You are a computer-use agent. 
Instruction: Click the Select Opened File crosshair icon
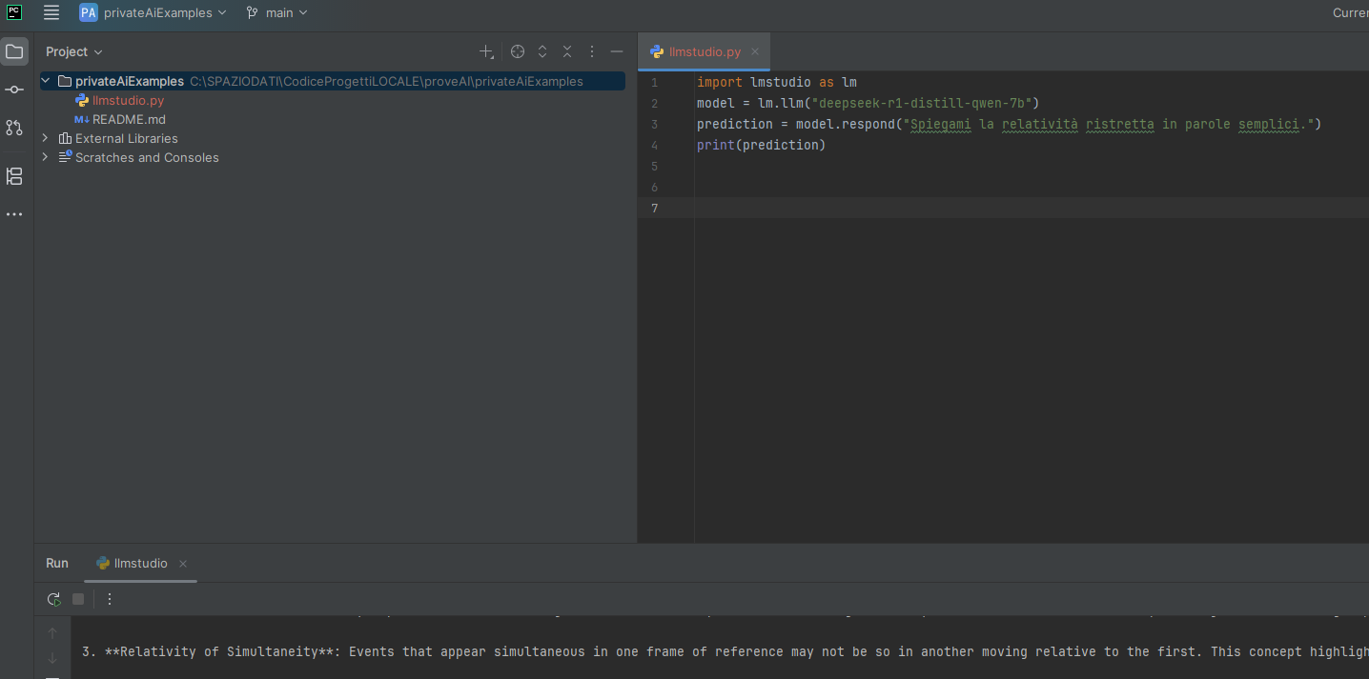pos(518,51)
